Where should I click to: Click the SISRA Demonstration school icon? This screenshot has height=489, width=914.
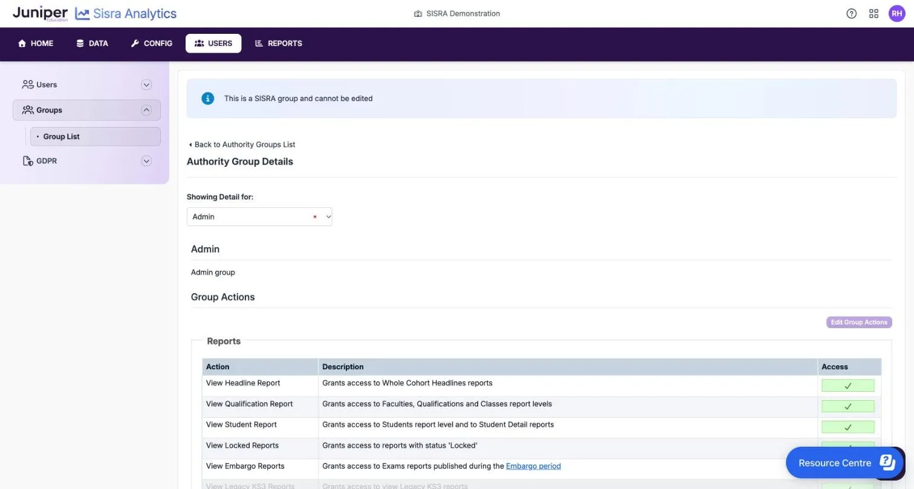coord(418,13)
